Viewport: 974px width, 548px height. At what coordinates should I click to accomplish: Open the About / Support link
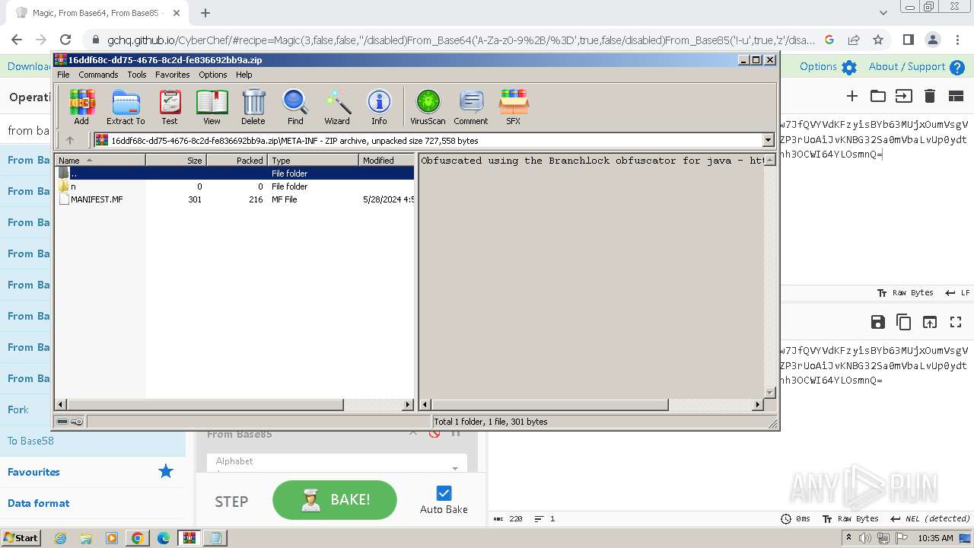click(x=907, y=67)
